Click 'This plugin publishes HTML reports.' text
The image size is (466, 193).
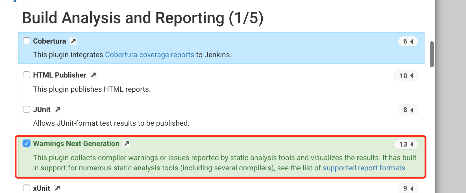(92, 89)
